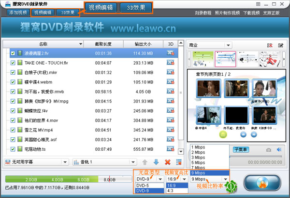Remove selected video with red X
The image size is (290, 198).
point(168,162)
